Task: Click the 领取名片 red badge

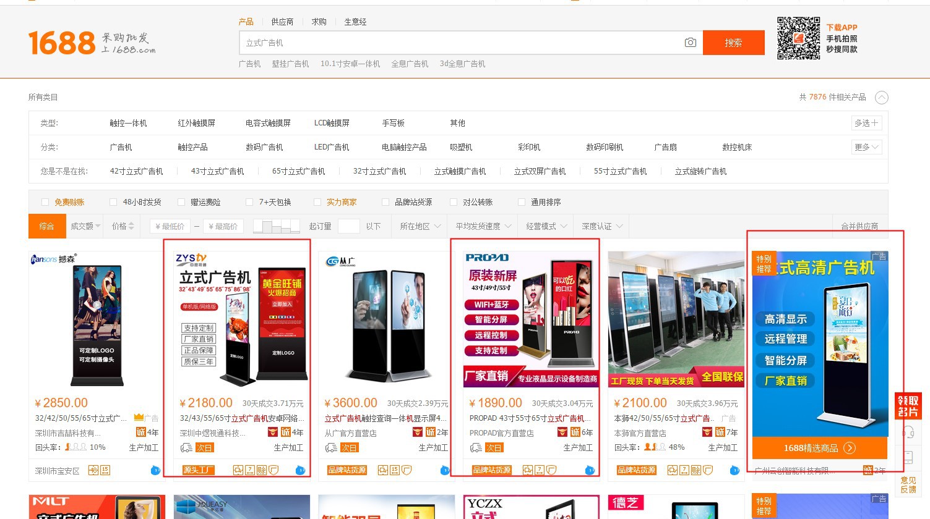Action: [908, 405]
